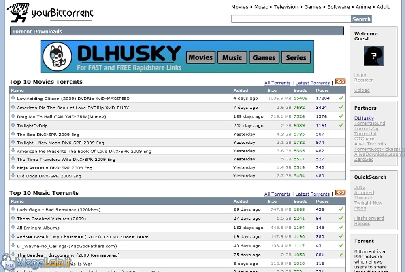Click download arrow for The Time Travelers Wife
The width and height of the screenshot is (405, 272).
[x=13, y=159]
